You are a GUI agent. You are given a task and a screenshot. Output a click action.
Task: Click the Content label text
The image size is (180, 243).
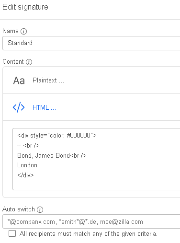pyautogui.click(x=13, y=62)
